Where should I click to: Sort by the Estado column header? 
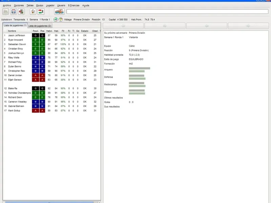85,31
